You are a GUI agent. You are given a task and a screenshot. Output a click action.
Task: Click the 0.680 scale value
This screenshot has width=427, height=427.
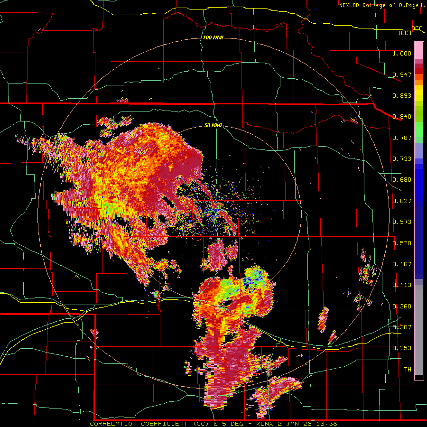click(402, 180)
